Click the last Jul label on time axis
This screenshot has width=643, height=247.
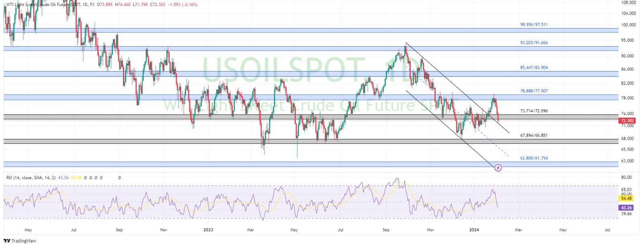pyautogui.click(x=608, y=230)
